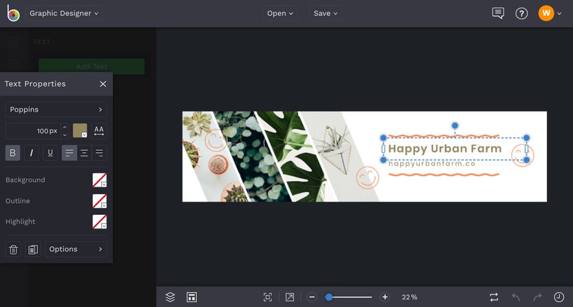Align text left

click(x=70, y=153)
